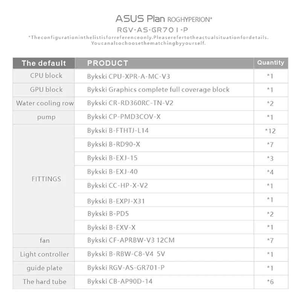Click the Quantity column header
The width and height of the screenshot is (301, 301).
(x=271, y=62)
